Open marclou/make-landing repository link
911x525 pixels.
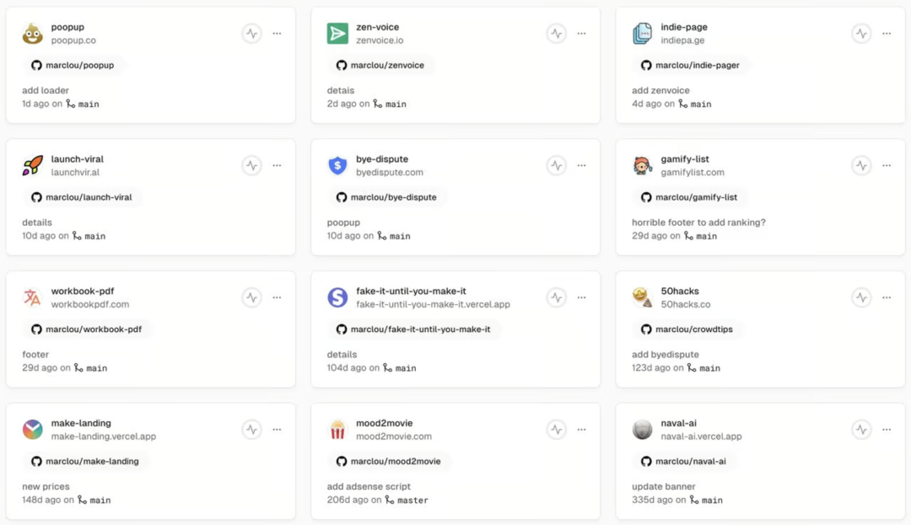click(85, 461)
